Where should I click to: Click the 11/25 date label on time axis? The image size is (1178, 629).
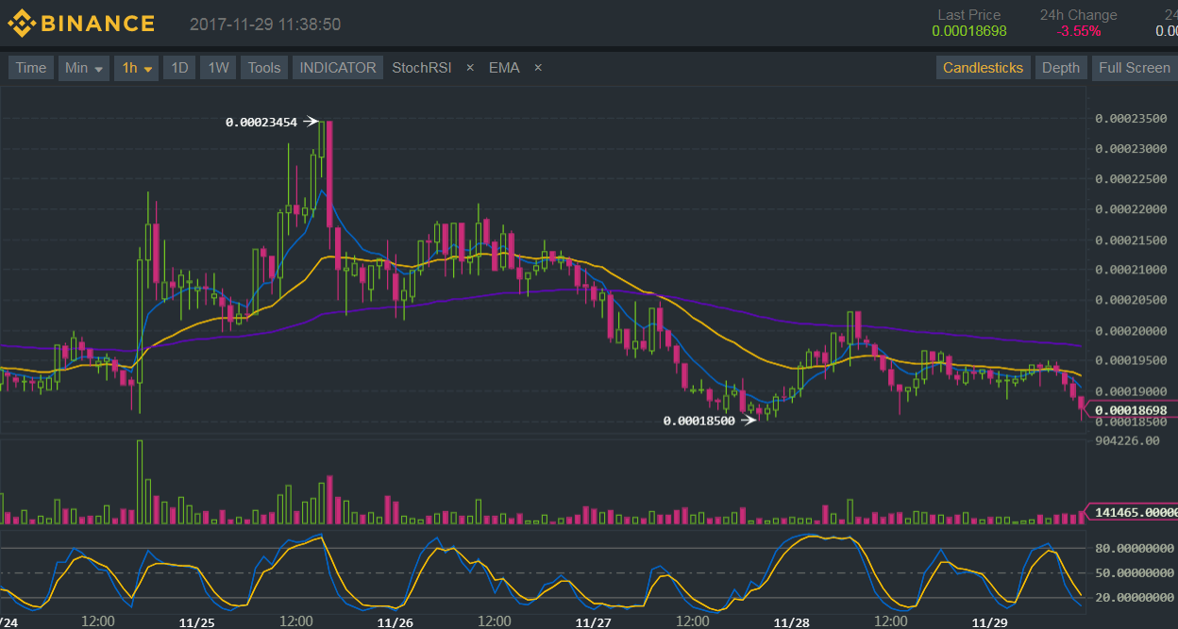click(x=196, y=622)
